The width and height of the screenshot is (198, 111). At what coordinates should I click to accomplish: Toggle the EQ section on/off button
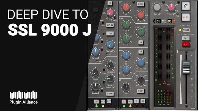coord(124,102)
